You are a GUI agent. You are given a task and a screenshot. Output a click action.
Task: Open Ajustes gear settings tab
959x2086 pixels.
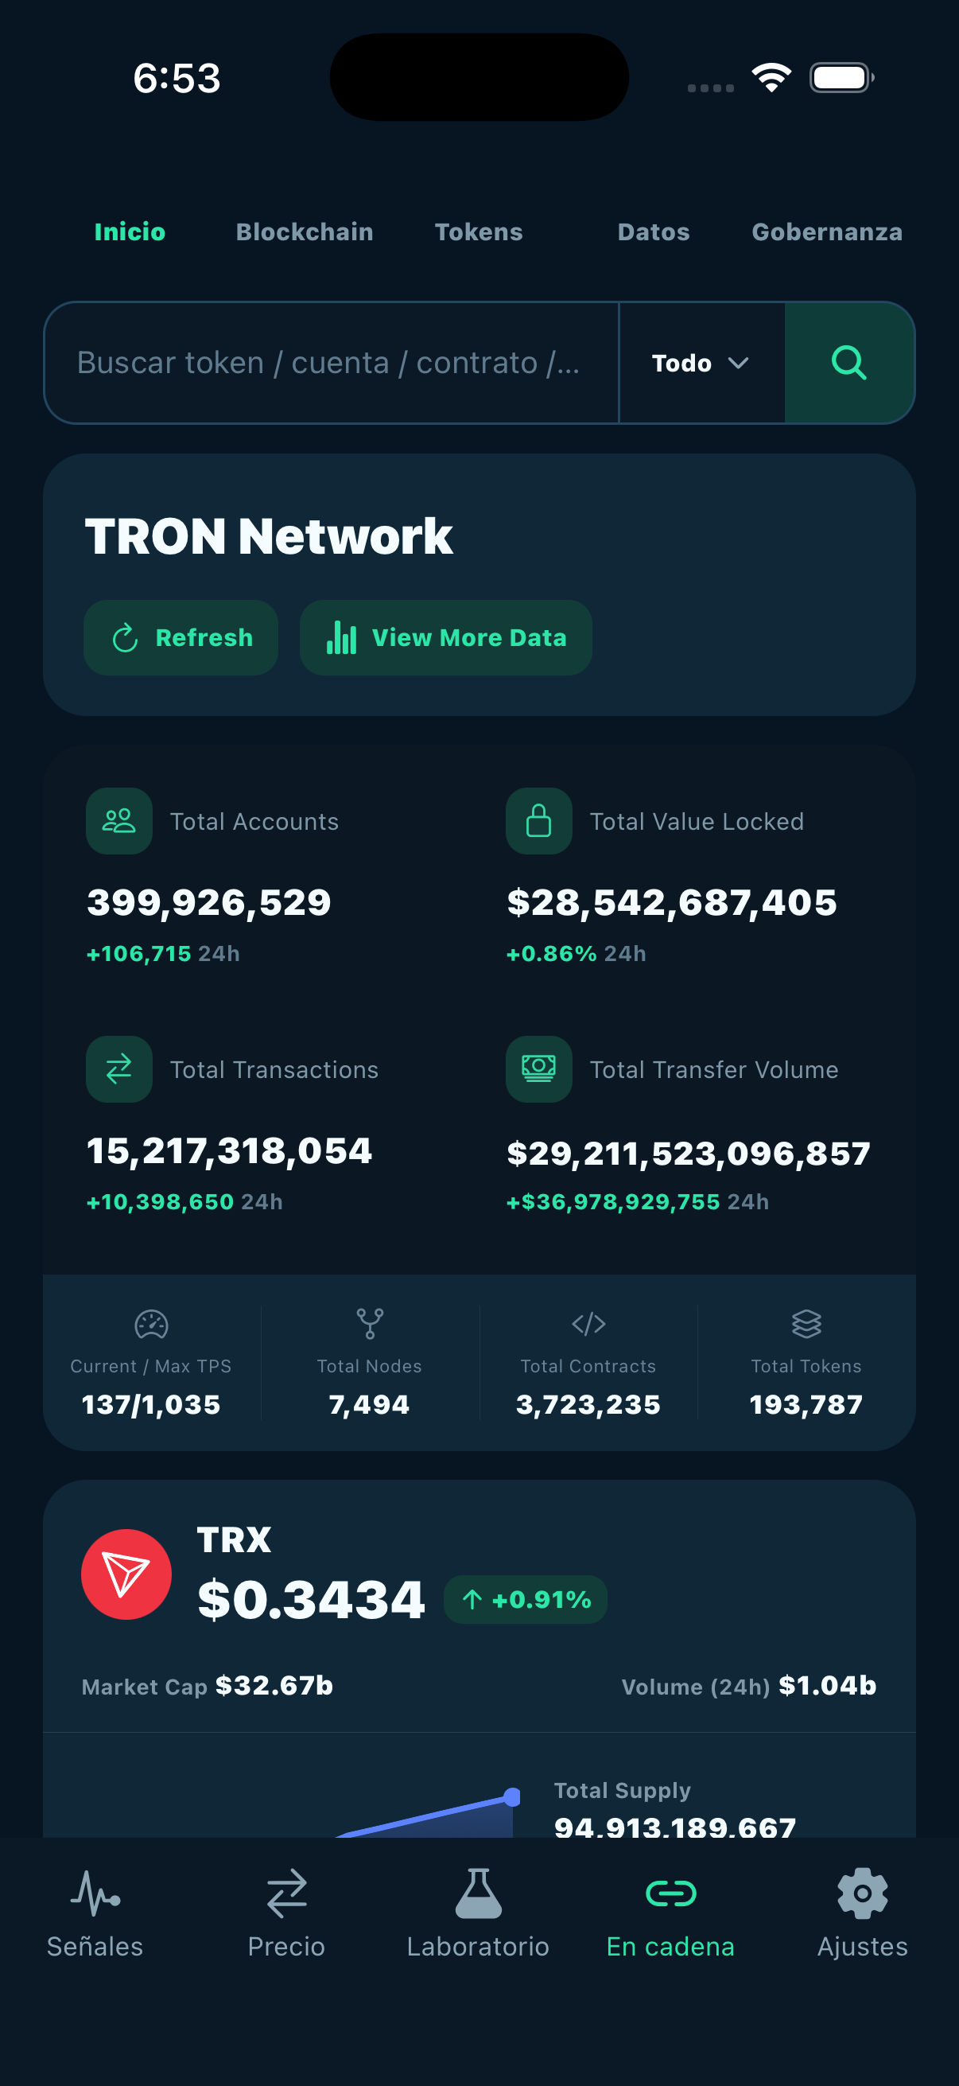pos(863,1913)
